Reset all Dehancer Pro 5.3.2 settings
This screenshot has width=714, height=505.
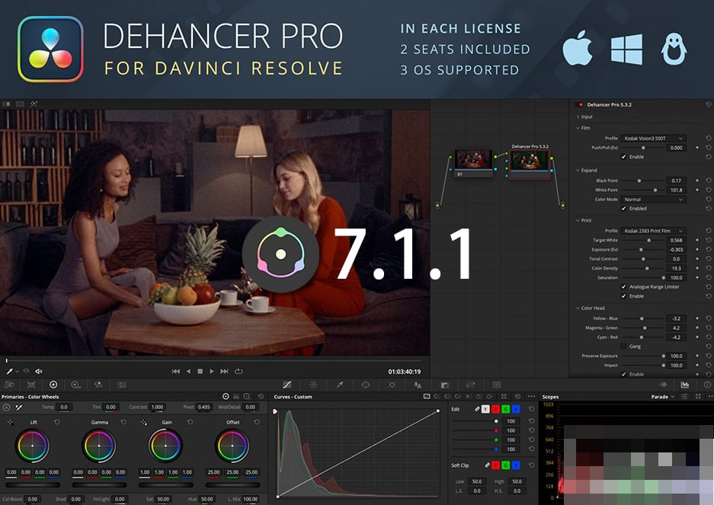[x=709, y=105]
